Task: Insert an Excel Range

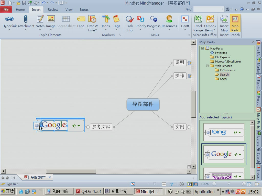Action: (198, 23)
